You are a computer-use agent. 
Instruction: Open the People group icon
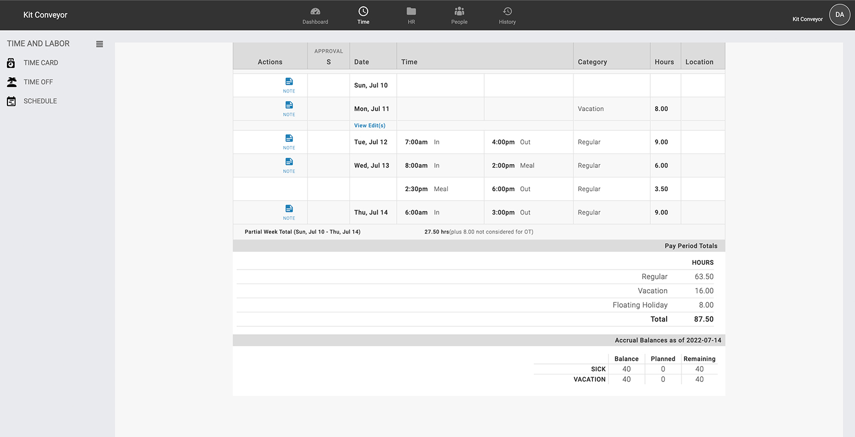pyautogui.click(x=459, y=12)
